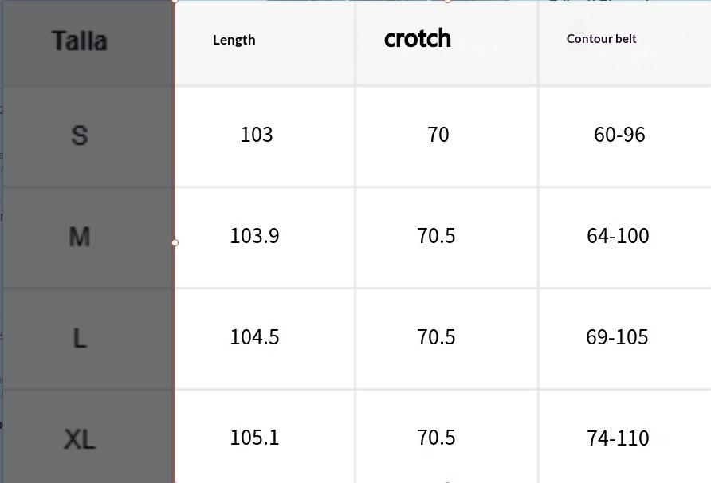The image size is (711, 483).
Task: Click the L size row label
Action: (x=79, y=338)
